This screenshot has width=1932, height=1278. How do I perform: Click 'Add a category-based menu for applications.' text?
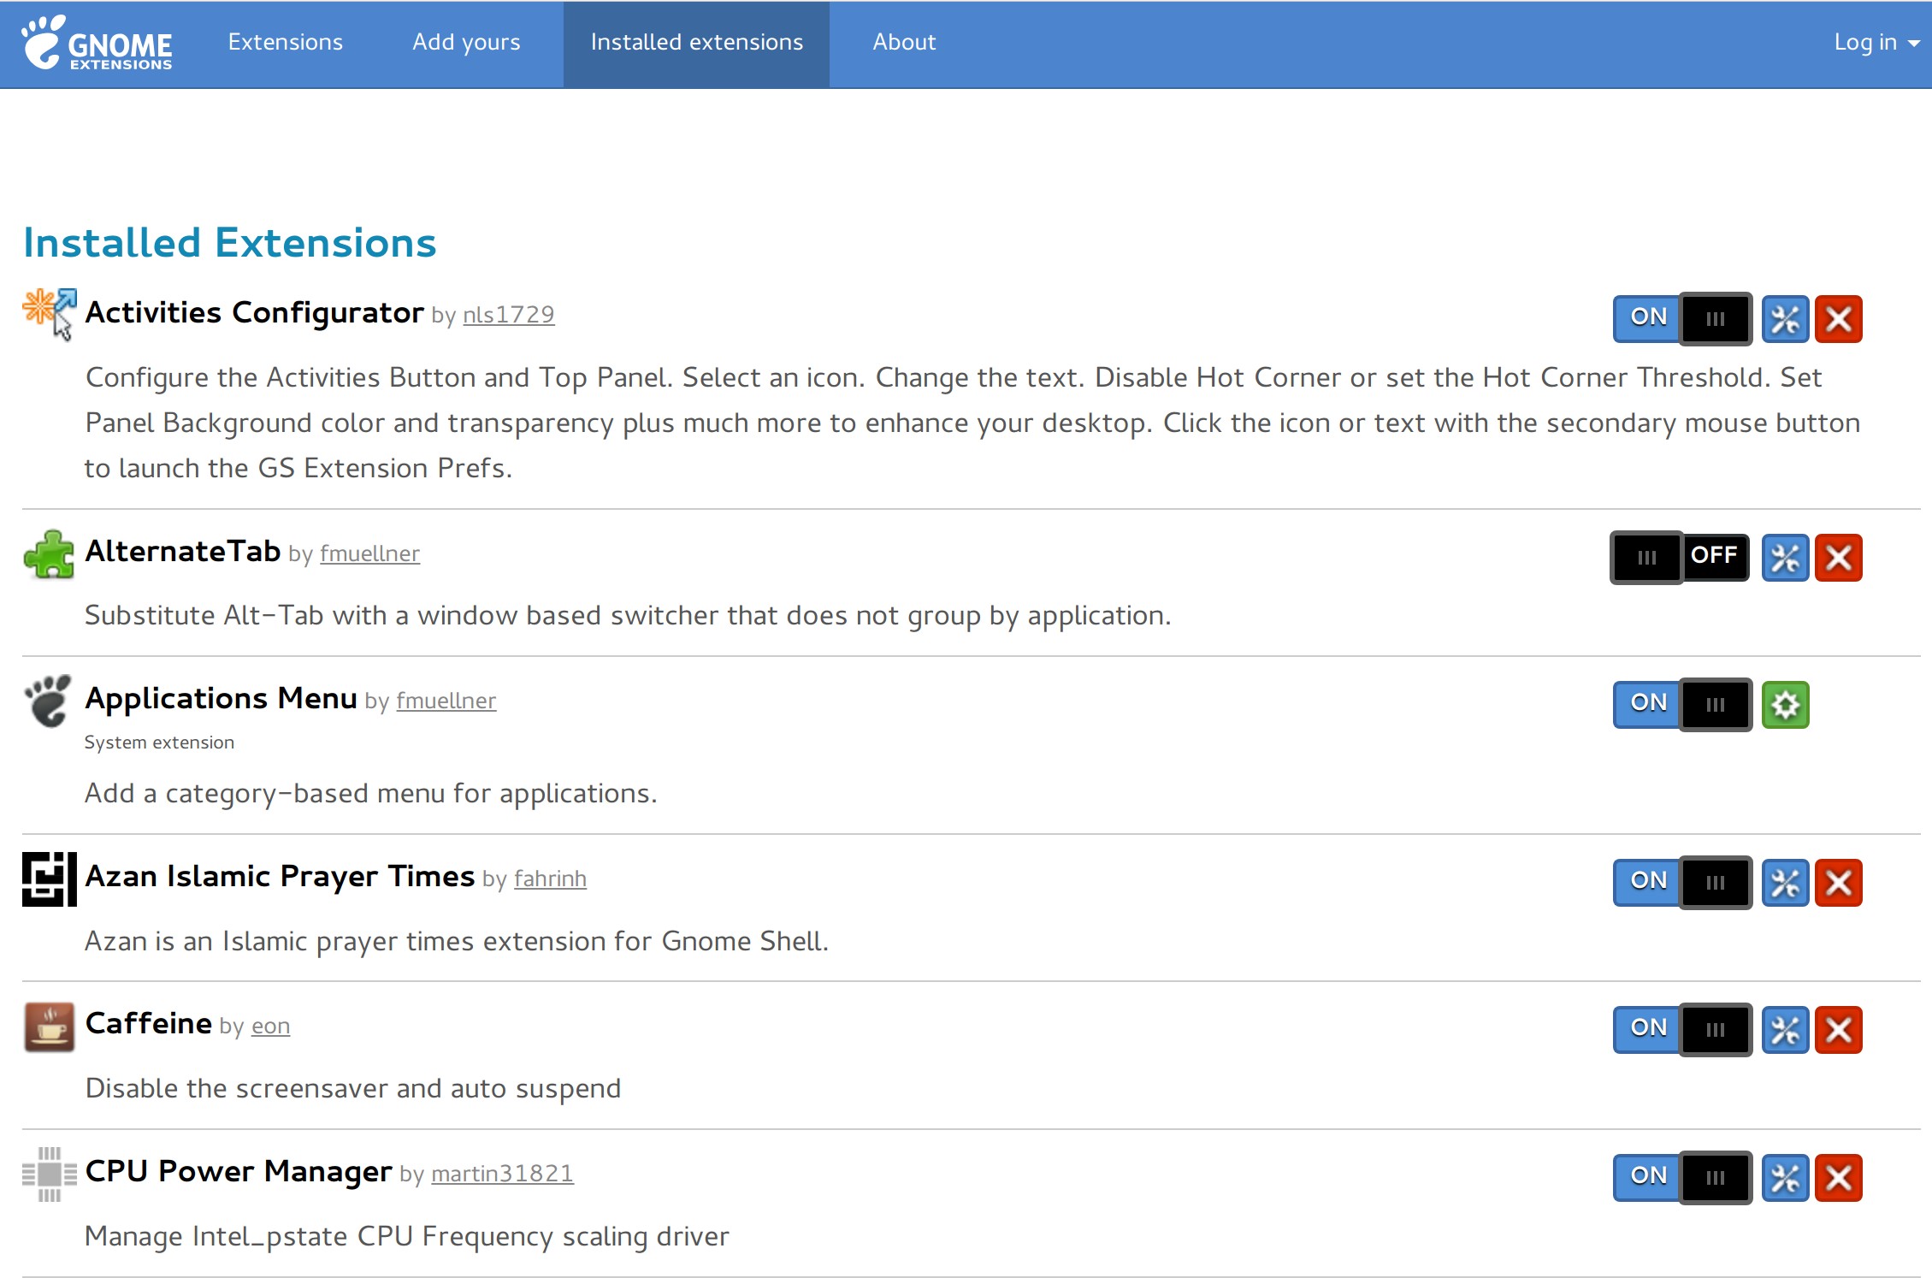pyautogui.click(x=371, y=793)
